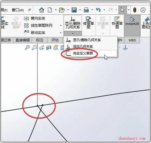Click the sketch origin point in the canvas
Viewport: 151px width, 143px height.
pos(37,106)
